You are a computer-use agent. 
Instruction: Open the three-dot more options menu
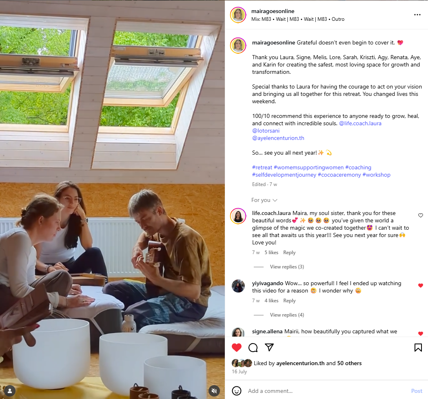coord(417,15)
